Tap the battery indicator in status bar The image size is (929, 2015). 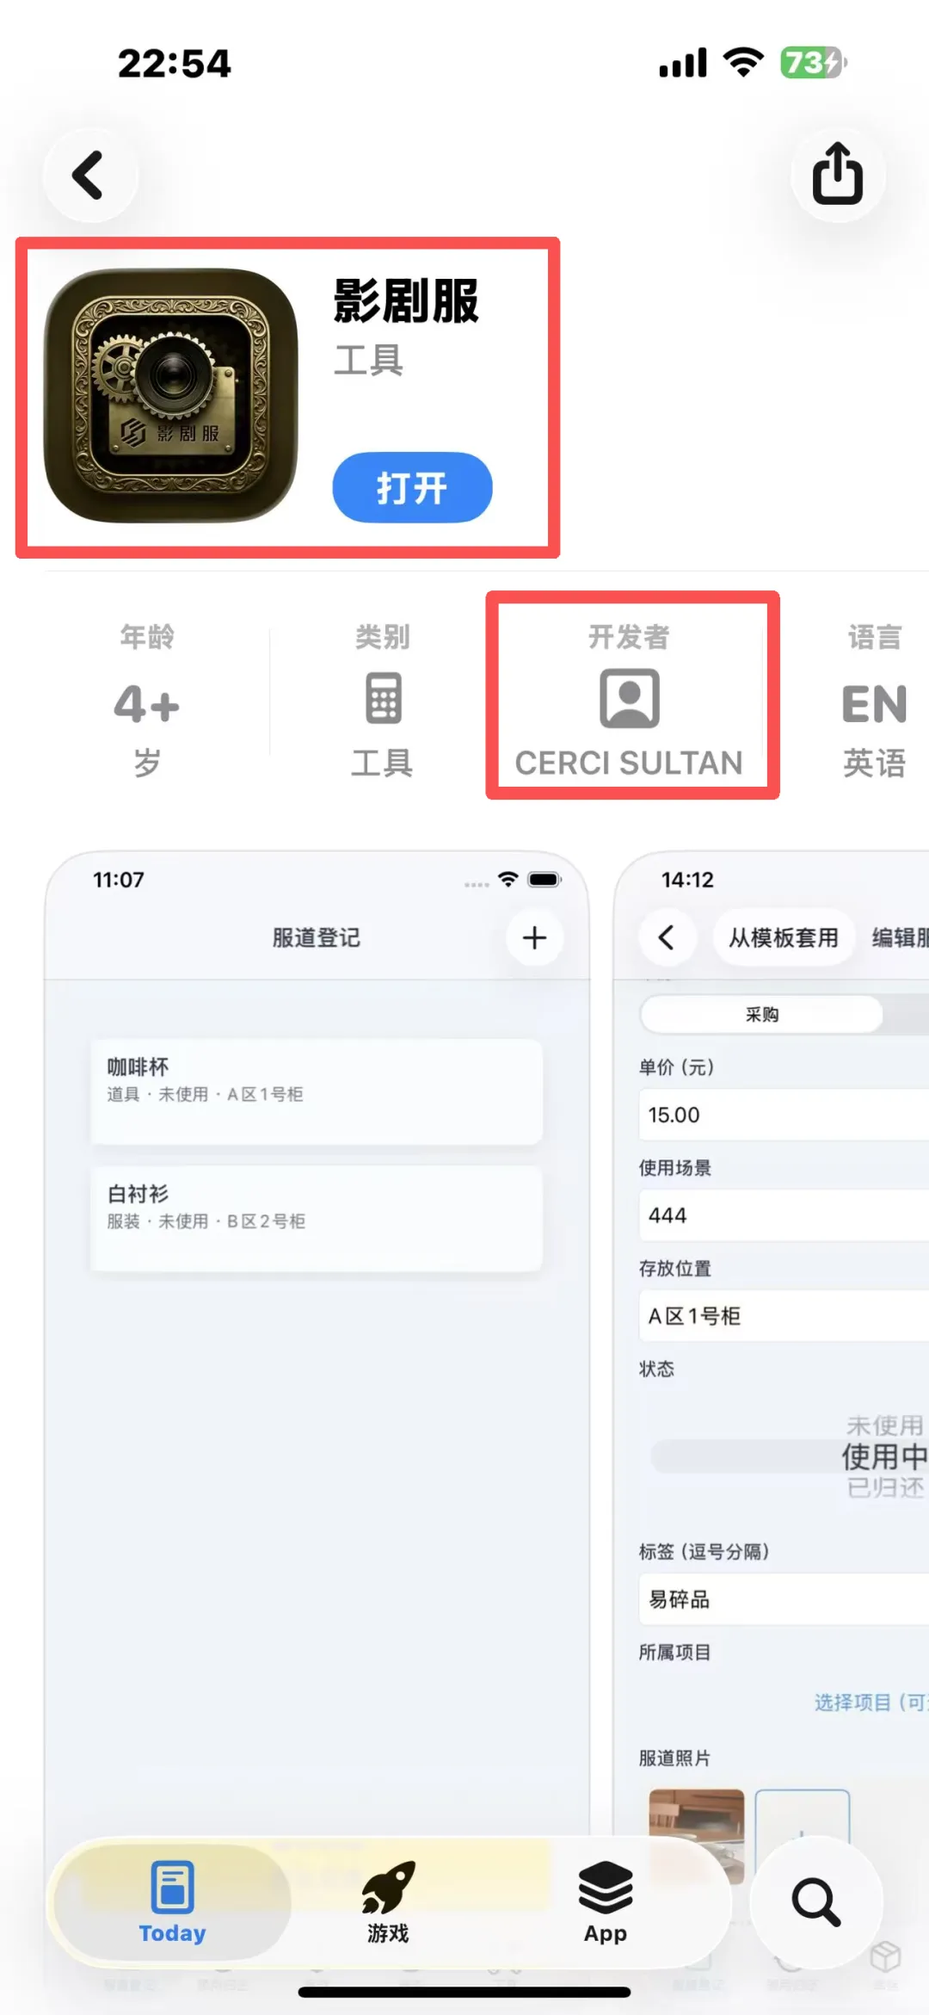pos(813,63)
